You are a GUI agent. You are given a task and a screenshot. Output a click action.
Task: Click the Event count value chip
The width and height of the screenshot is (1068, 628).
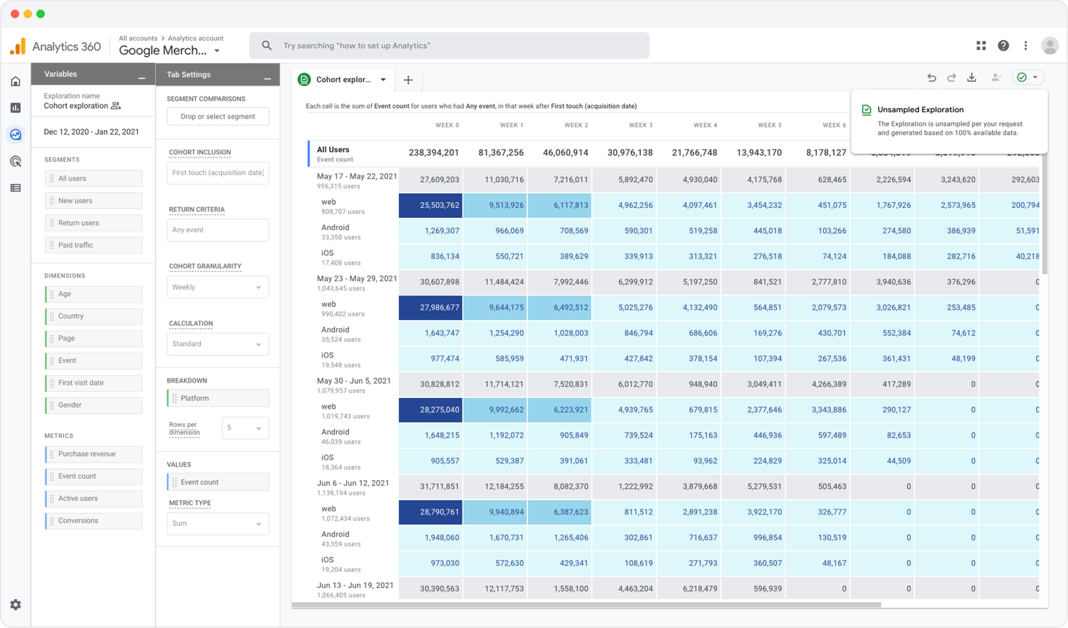218,482
